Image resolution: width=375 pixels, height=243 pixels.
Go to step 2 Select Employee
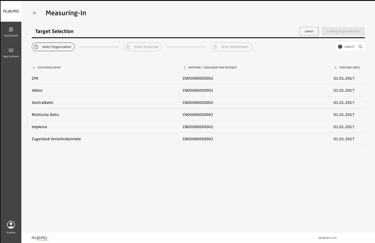(x=143, y=47)
